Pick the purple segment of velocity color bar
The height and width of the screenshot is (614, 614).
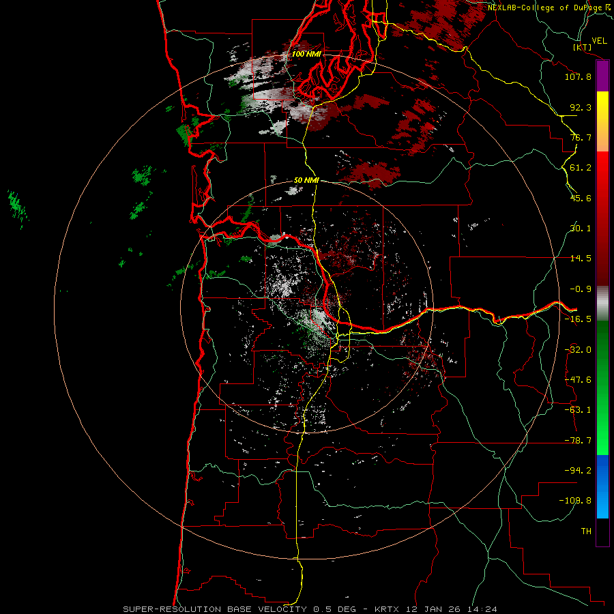point(602,76)
